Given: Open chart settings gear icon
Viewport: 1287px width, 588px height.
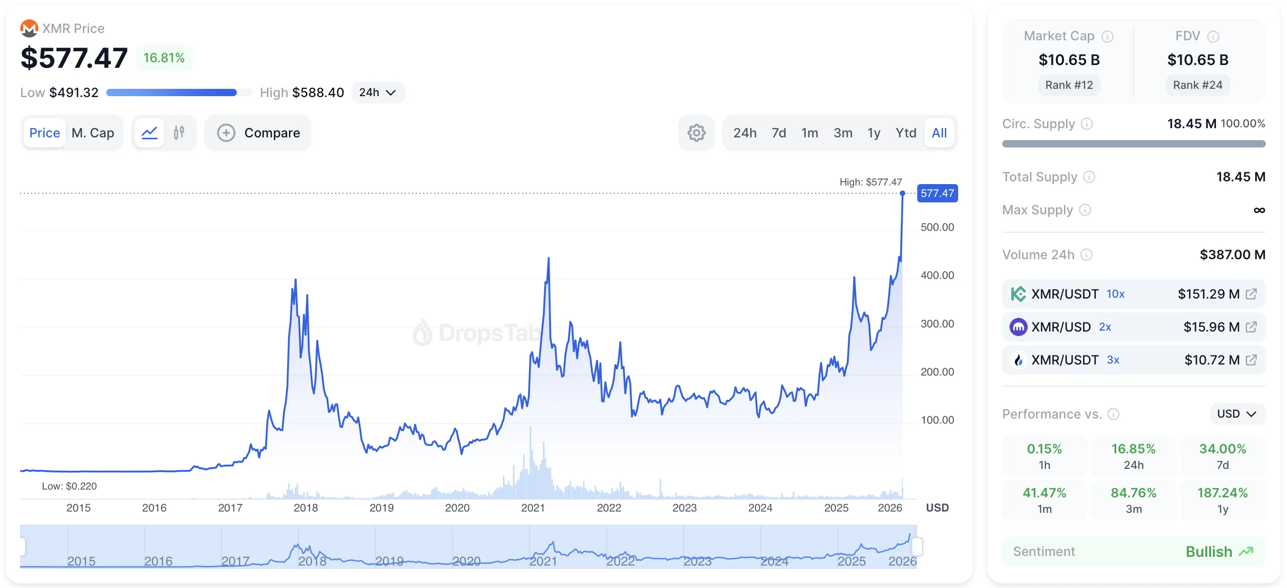Looking at the screenshot, I should pyautogui.click(x=696, y=133).
